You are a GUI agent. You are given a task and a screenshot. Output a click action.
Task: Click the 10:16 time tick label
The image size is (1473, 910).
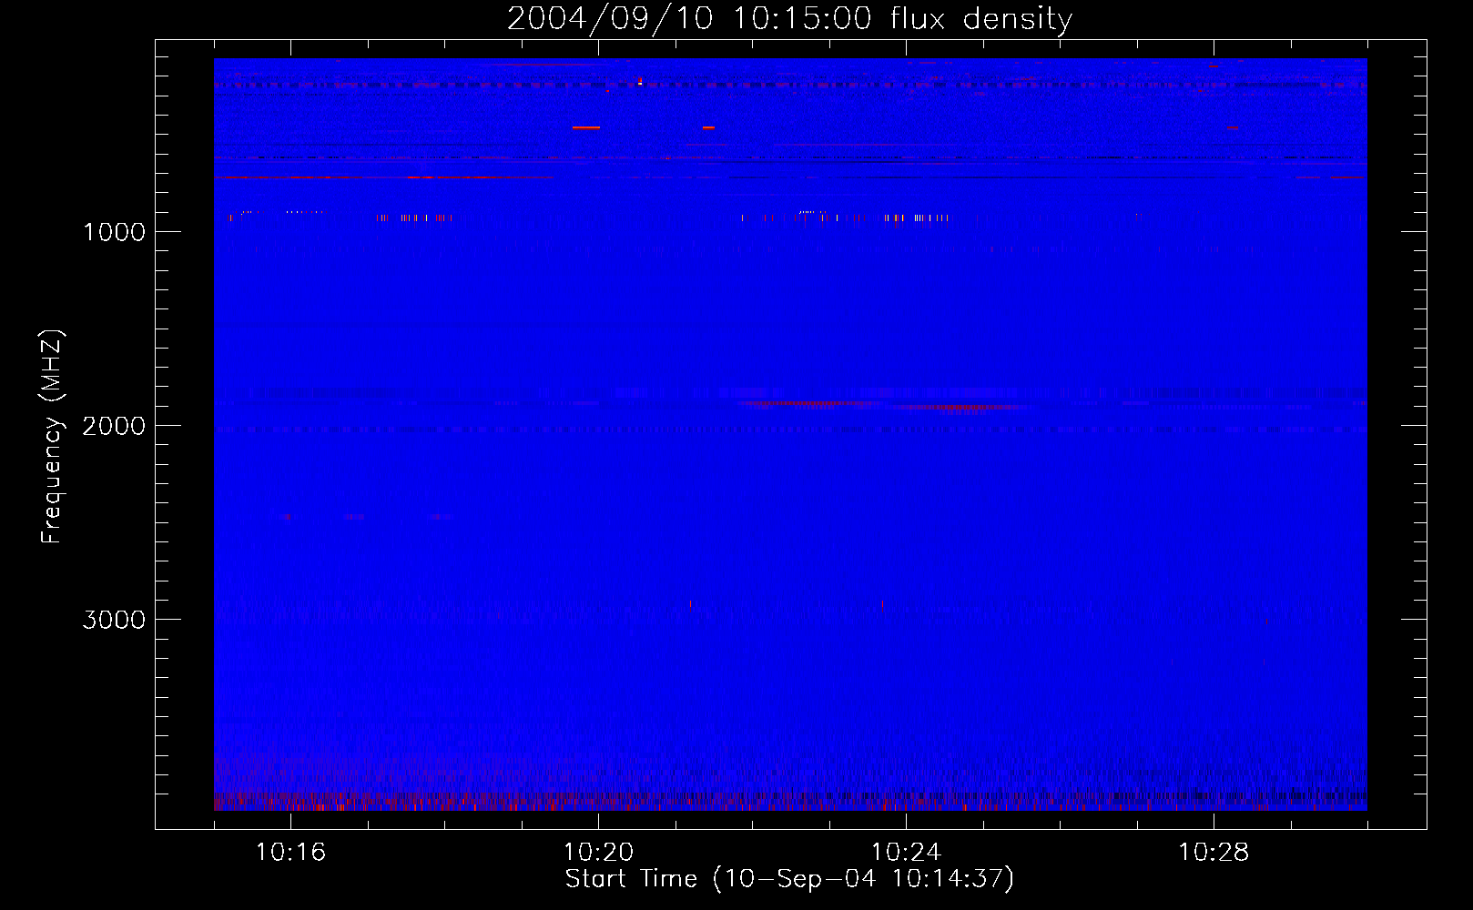(x=290, y=852)
